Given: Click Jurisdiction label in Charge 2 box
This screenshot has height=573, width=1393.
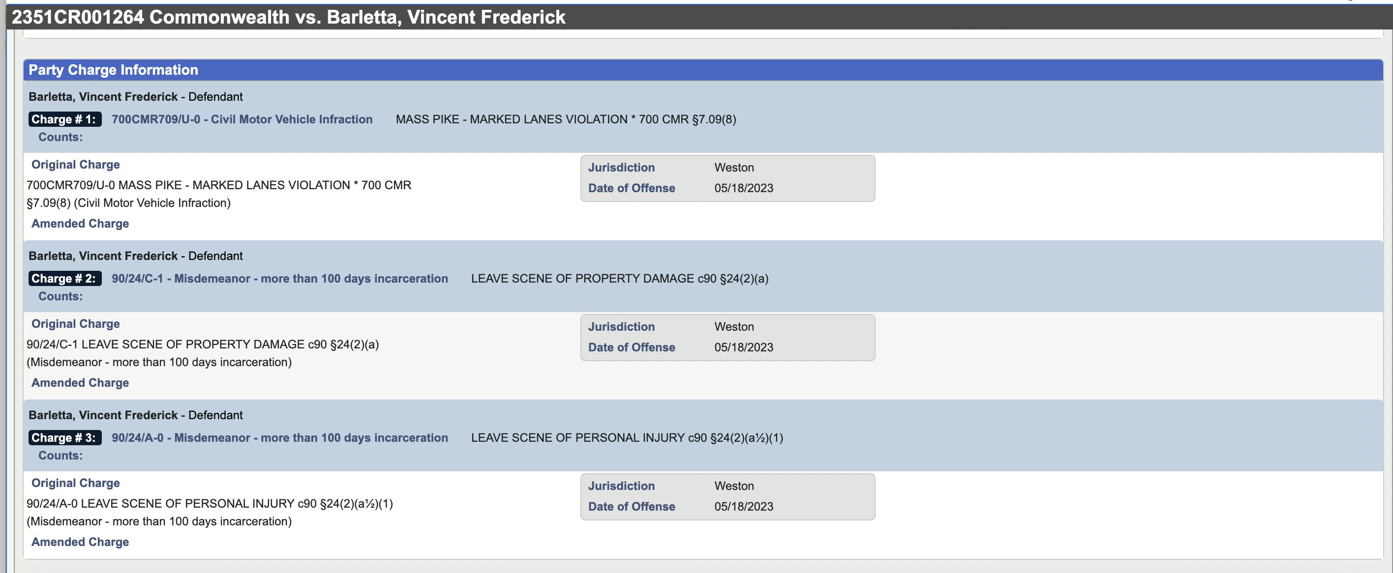Looking at the screenshot, I should (621, 327).
